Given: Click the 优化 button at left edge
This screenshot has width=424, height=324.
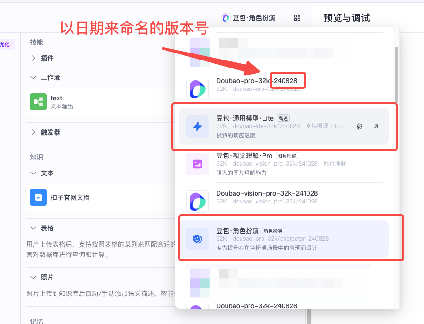Looking at the screenshot, I should 6,45.
